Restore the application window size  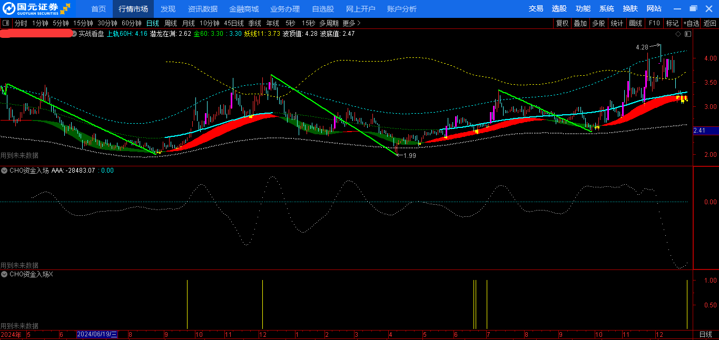(693, 8)
